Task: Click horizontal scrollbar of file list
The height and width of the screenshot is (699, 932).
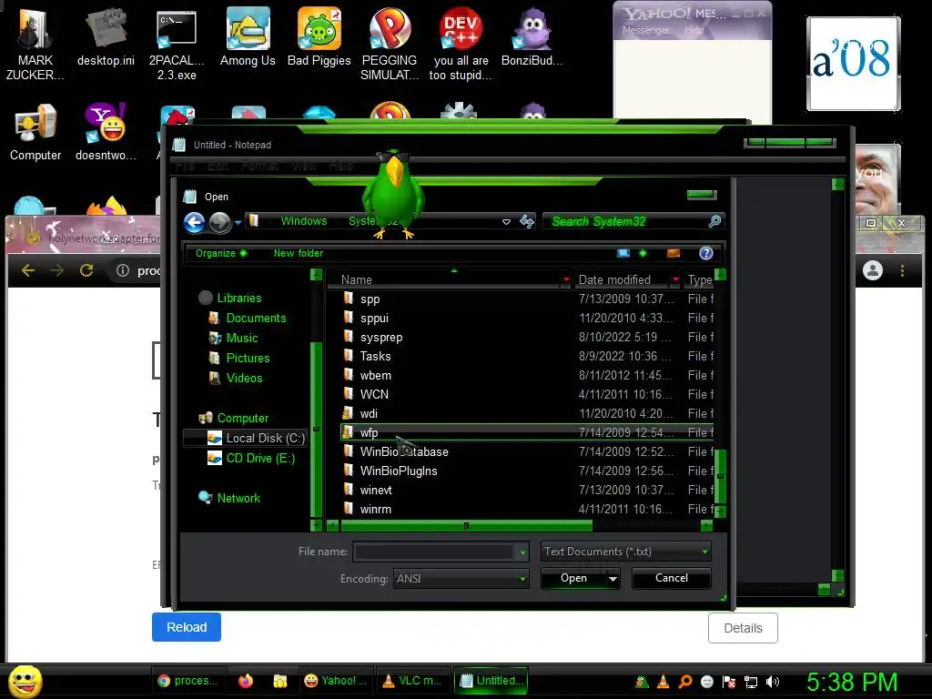Action: pyautogui.click(x=467, y=525)
